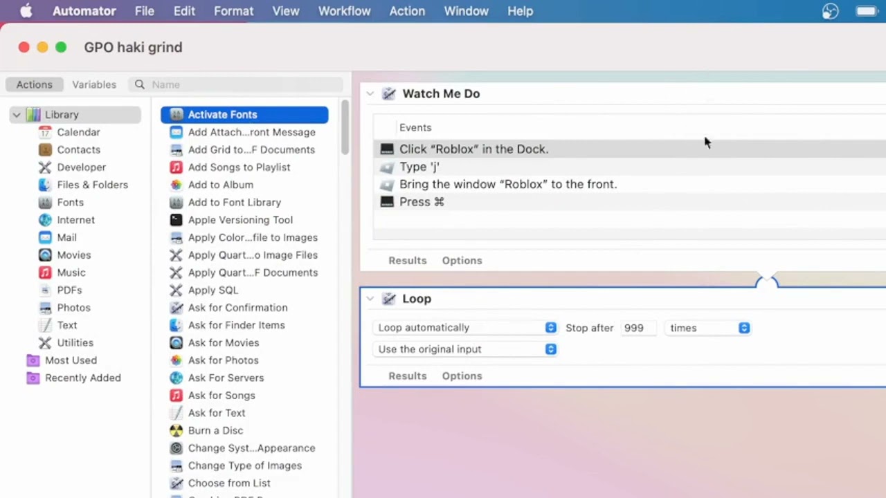The width and height of the screenshot is (886, 498).
Task: Select the Movies category icon
Action: tap(45, 255)
